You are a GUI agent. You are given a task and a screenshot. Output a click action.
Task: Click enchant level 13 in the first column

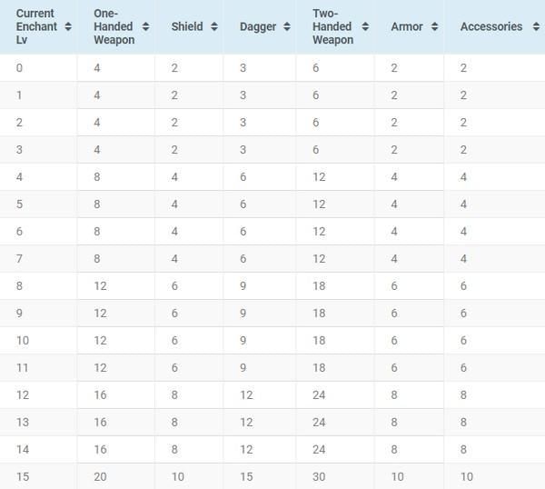coord(23,423)
